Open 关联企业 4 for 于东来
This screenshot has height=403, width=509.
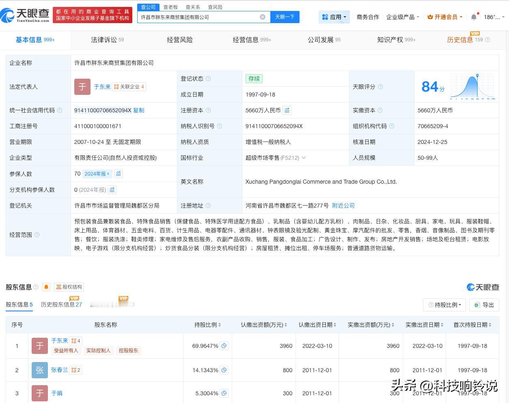tap(129, 87)
